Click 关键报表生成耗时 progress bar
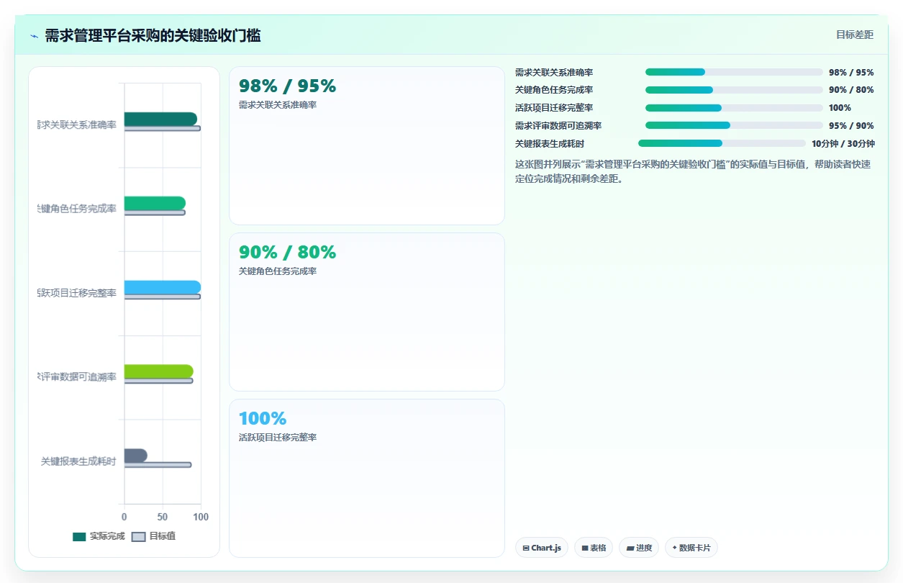The height and width of the screenshot is (583, 903). click(x=722, y=143)
